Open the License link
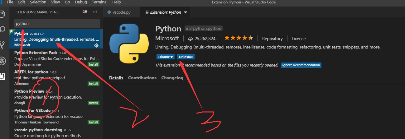This screenshot has height=139, width=405. (299, 39)
